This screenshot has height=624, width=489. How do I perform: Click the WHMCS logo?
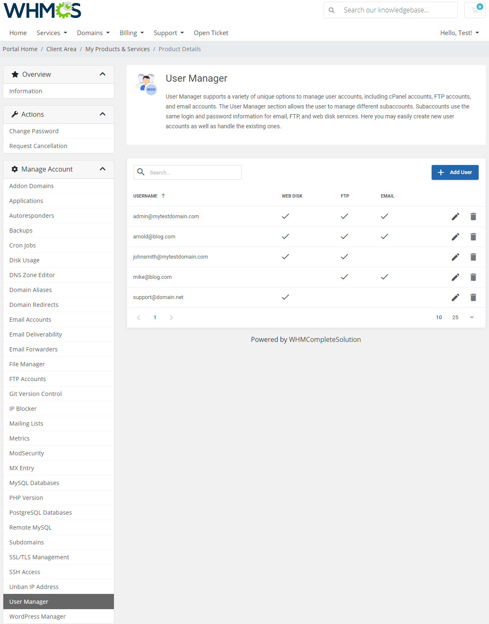click(41, 10)
